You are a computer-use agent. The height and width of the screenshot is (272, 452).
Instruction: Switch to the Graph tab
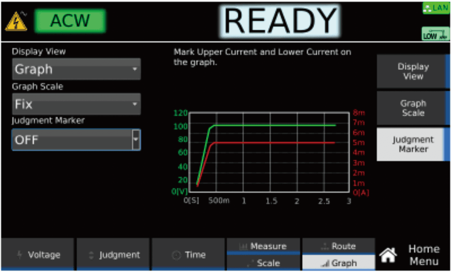click(x=339, y=263)
